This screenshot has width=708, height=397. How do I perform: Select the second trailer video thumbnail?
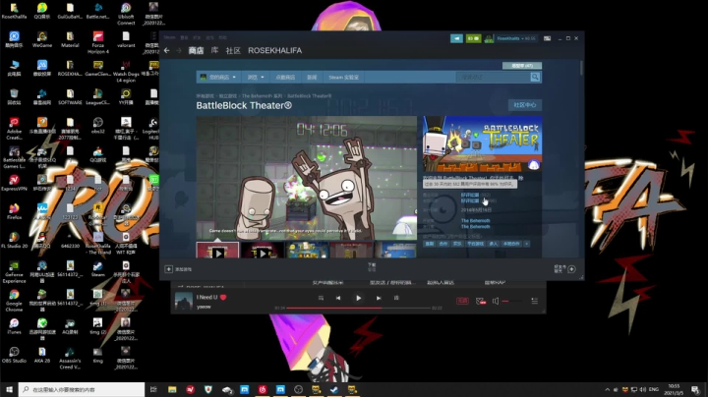tap(262, 251)
